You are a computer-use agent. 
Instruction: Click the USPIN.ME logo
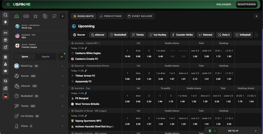pyautogui.click(x=22, y=4)
